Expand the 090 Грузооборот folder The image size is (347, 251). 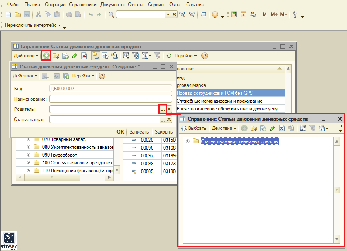coord(28,155)
